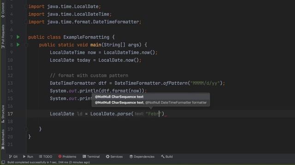The height and width of the screenshot is (165, 295).
Task: Click the format with custom pattern comment
Action: (x=89, y=75)
